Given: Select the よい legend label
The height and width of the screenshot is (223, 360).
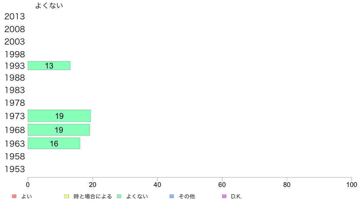Looking at the screenshot, I should (x=27, y=196).
